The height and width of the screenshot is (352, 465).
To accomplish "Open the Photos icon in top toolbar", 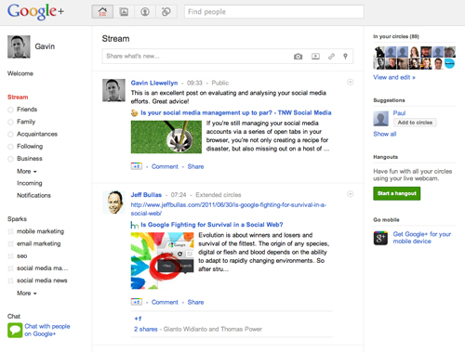I will coord(124,12).
